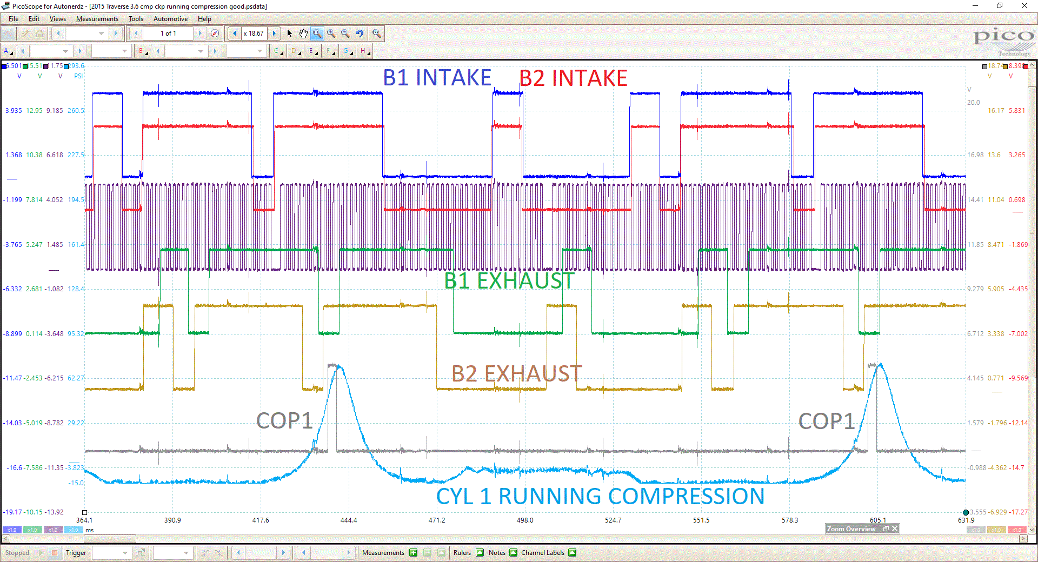Expand the Channel H menu
This screenshot has width=1038, height=562.
(x=363, y=51)
